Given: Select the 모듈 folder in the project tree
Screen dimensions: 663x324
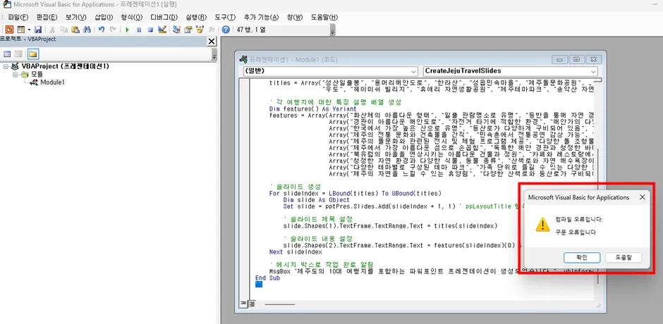Looking at the screenshot, I should point(37,75).
